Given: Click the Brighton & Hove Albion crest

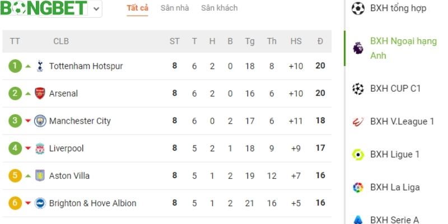Looking at the screenshot, I should point(40,203).
